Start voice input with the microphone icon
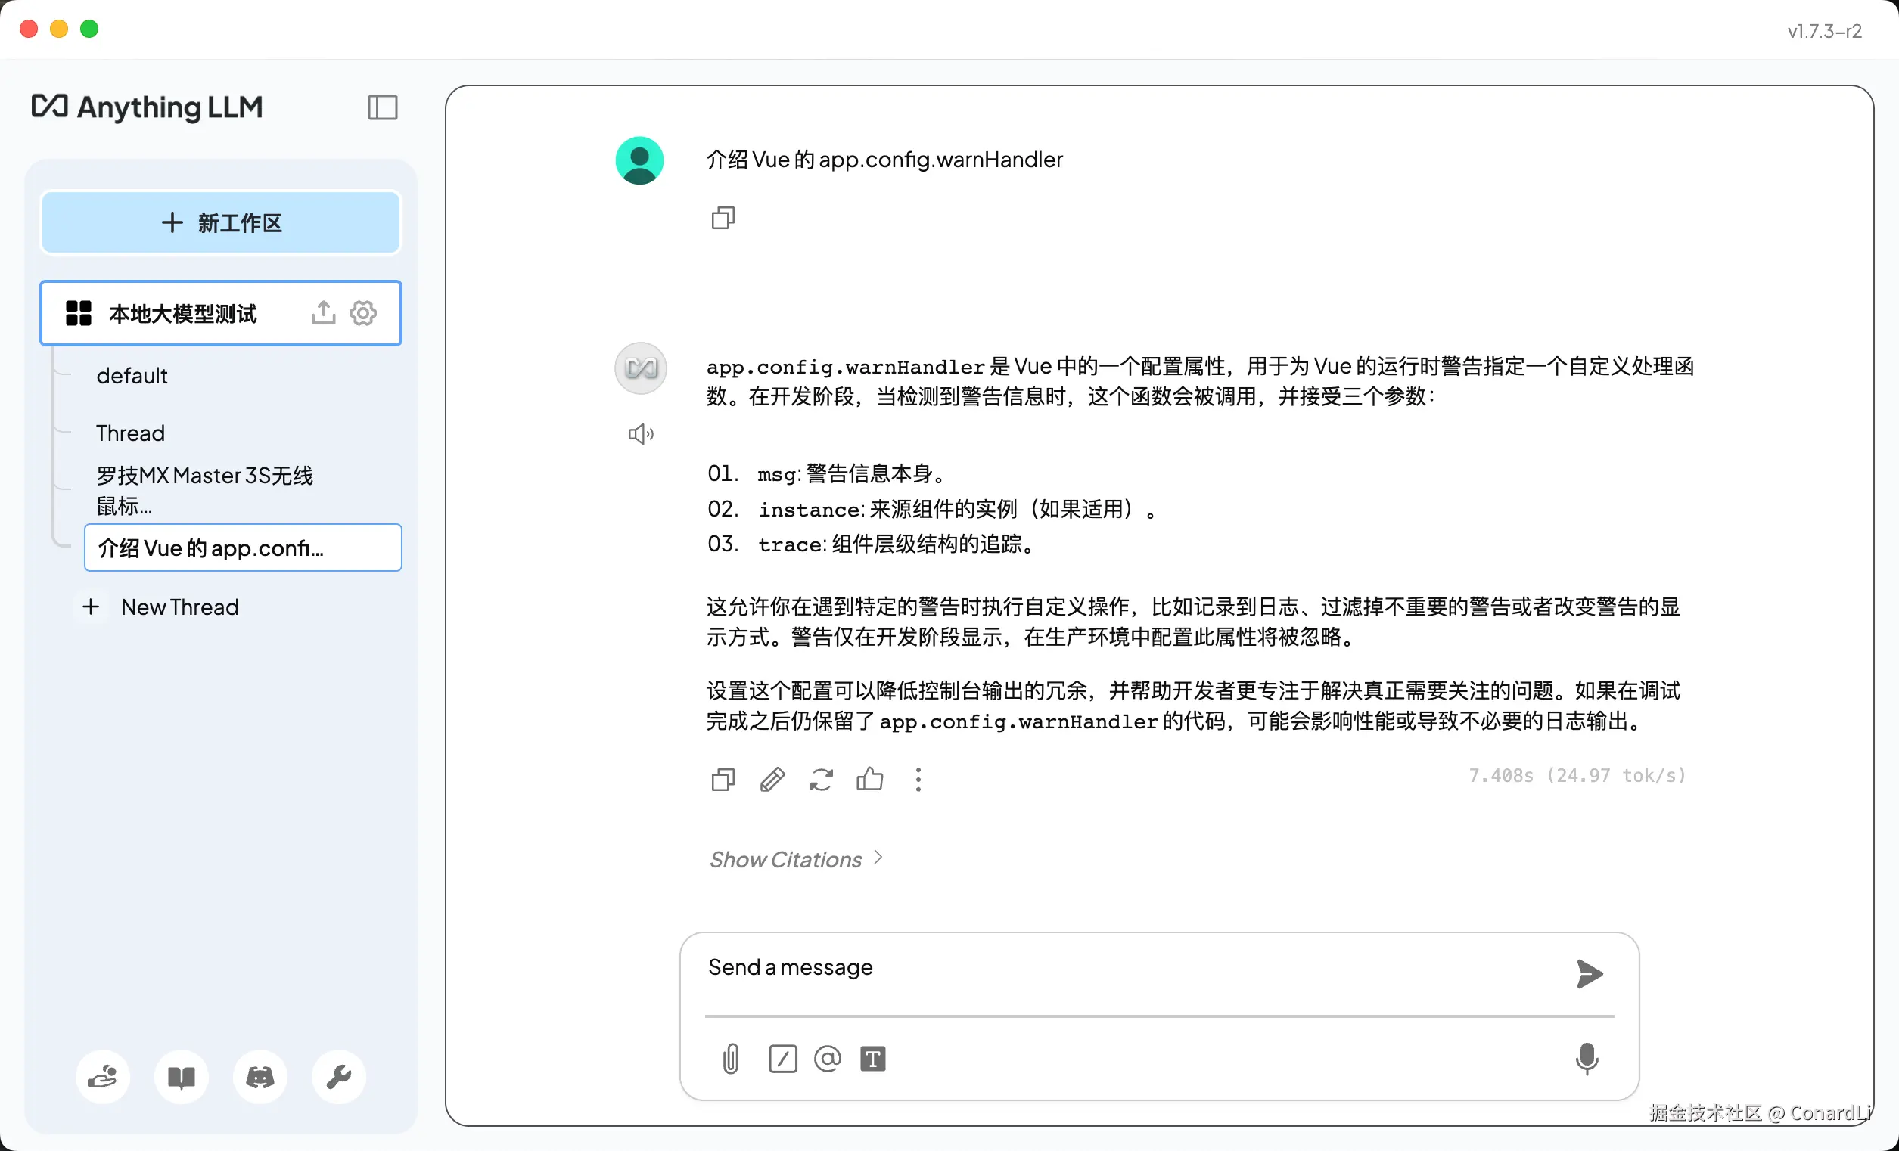This screenshot has height=1151, width=1899. click(x=1586, y=1059)
